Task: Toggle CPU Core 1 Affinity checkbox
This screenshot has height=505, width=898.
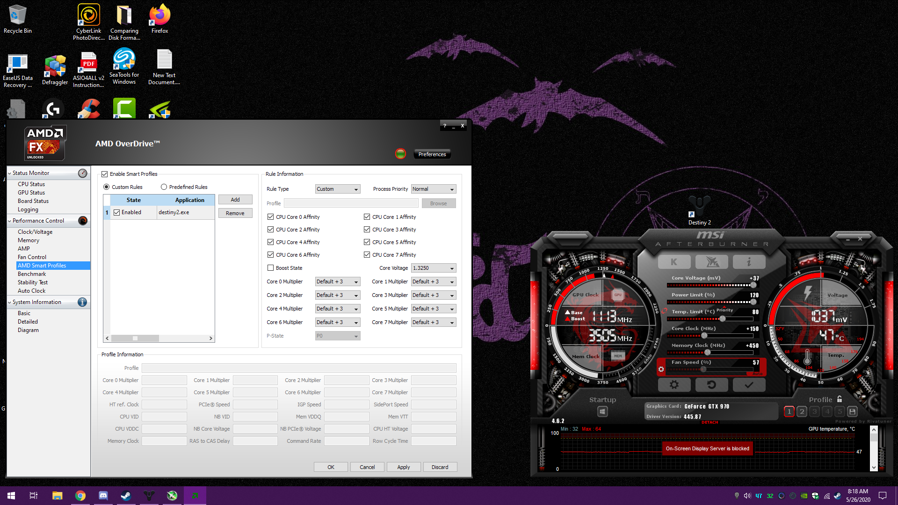Action: 367,217
